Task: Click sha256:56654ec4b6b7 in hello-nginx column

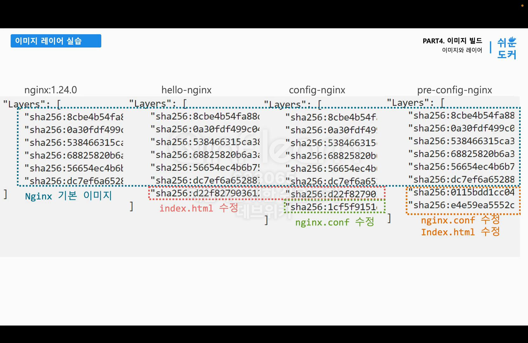Action: [x=205, y=167]
